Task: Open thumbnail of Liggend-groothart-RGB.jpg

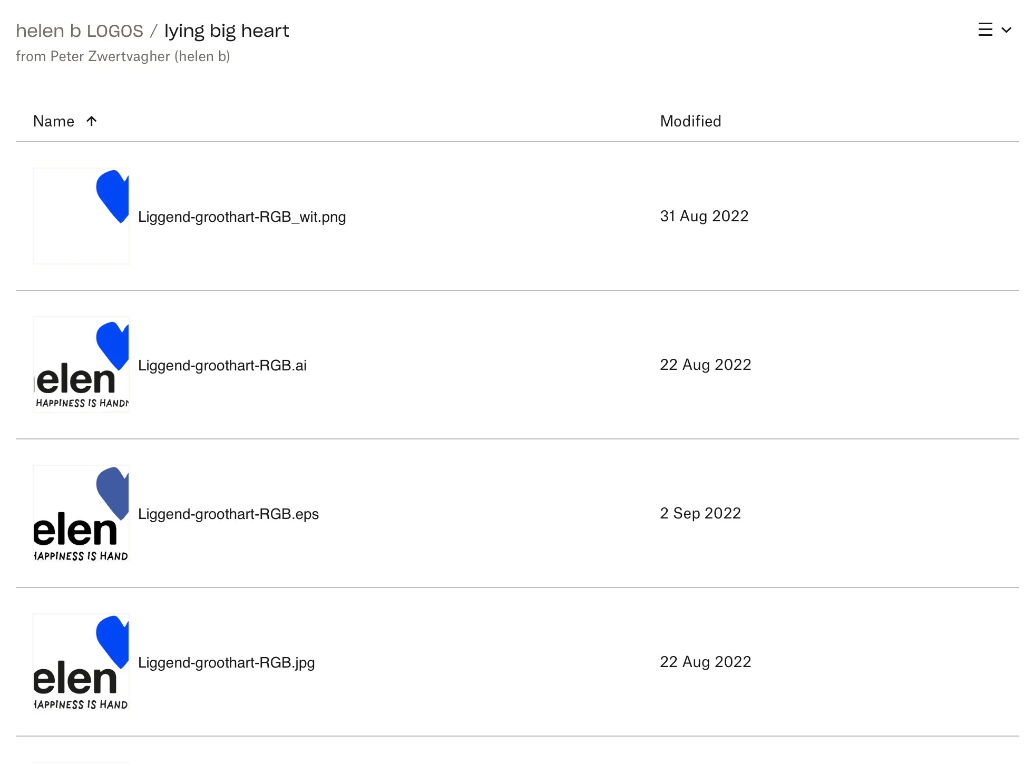Action: point(81,662)
